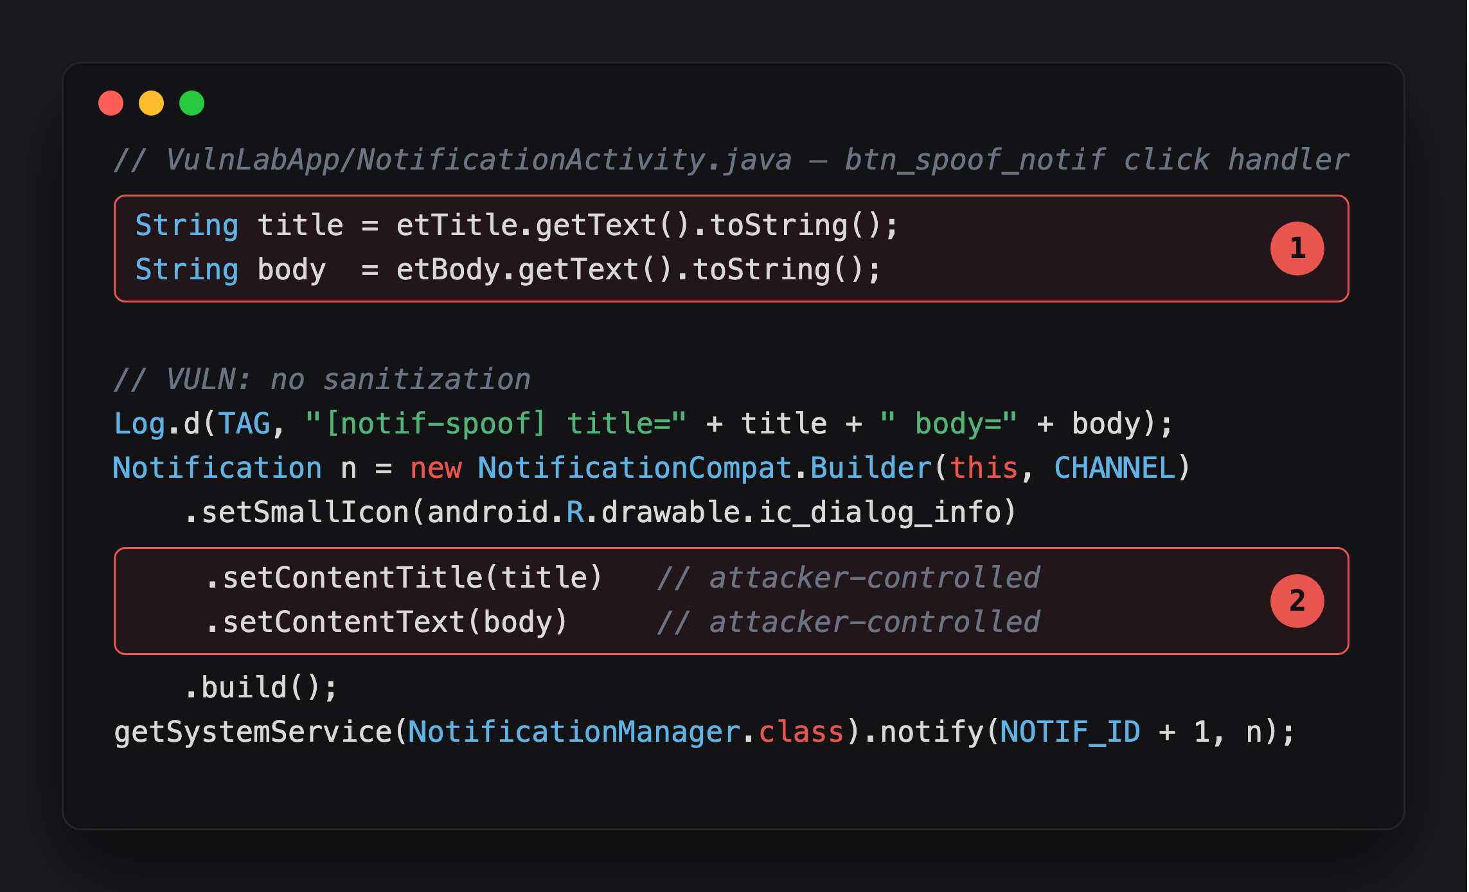This screenshot has height=892, width=1469.
Task: Click the '// VULN: no sanitization' comment
Action: point(322,380)
